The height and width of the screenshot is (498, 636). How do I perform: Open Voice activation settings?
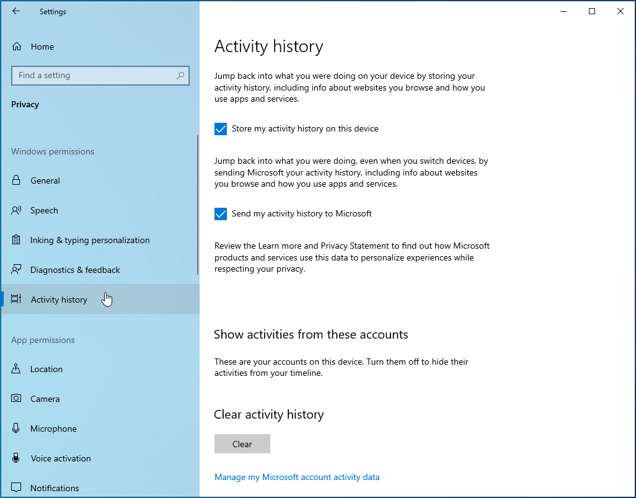tap(61, 458)
